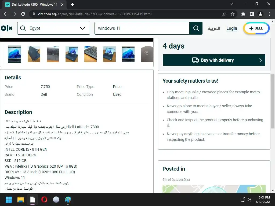Click the address bar URL
Image resolution: width=275 pixels, height=206 pixels.
click(95, 14)
